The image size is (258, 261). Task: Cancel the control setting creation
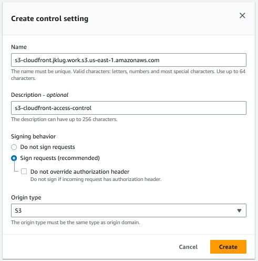pos(188,247)
